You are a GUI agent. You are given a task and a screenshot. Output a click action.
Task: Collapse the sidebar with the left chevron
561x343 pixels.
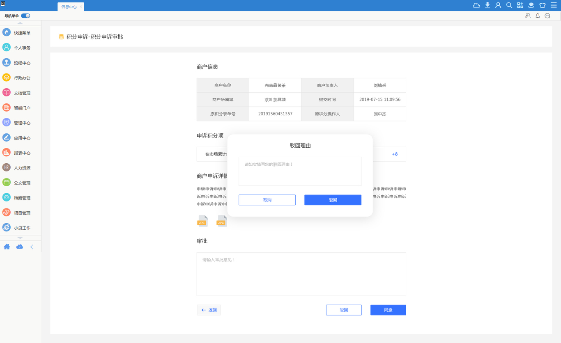(x=32, y=247)
